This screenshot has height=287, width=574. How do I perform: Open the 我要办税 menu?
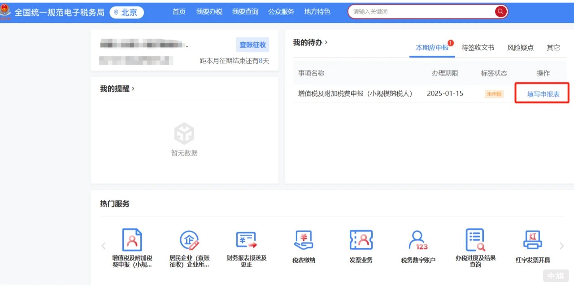(209, 12)
